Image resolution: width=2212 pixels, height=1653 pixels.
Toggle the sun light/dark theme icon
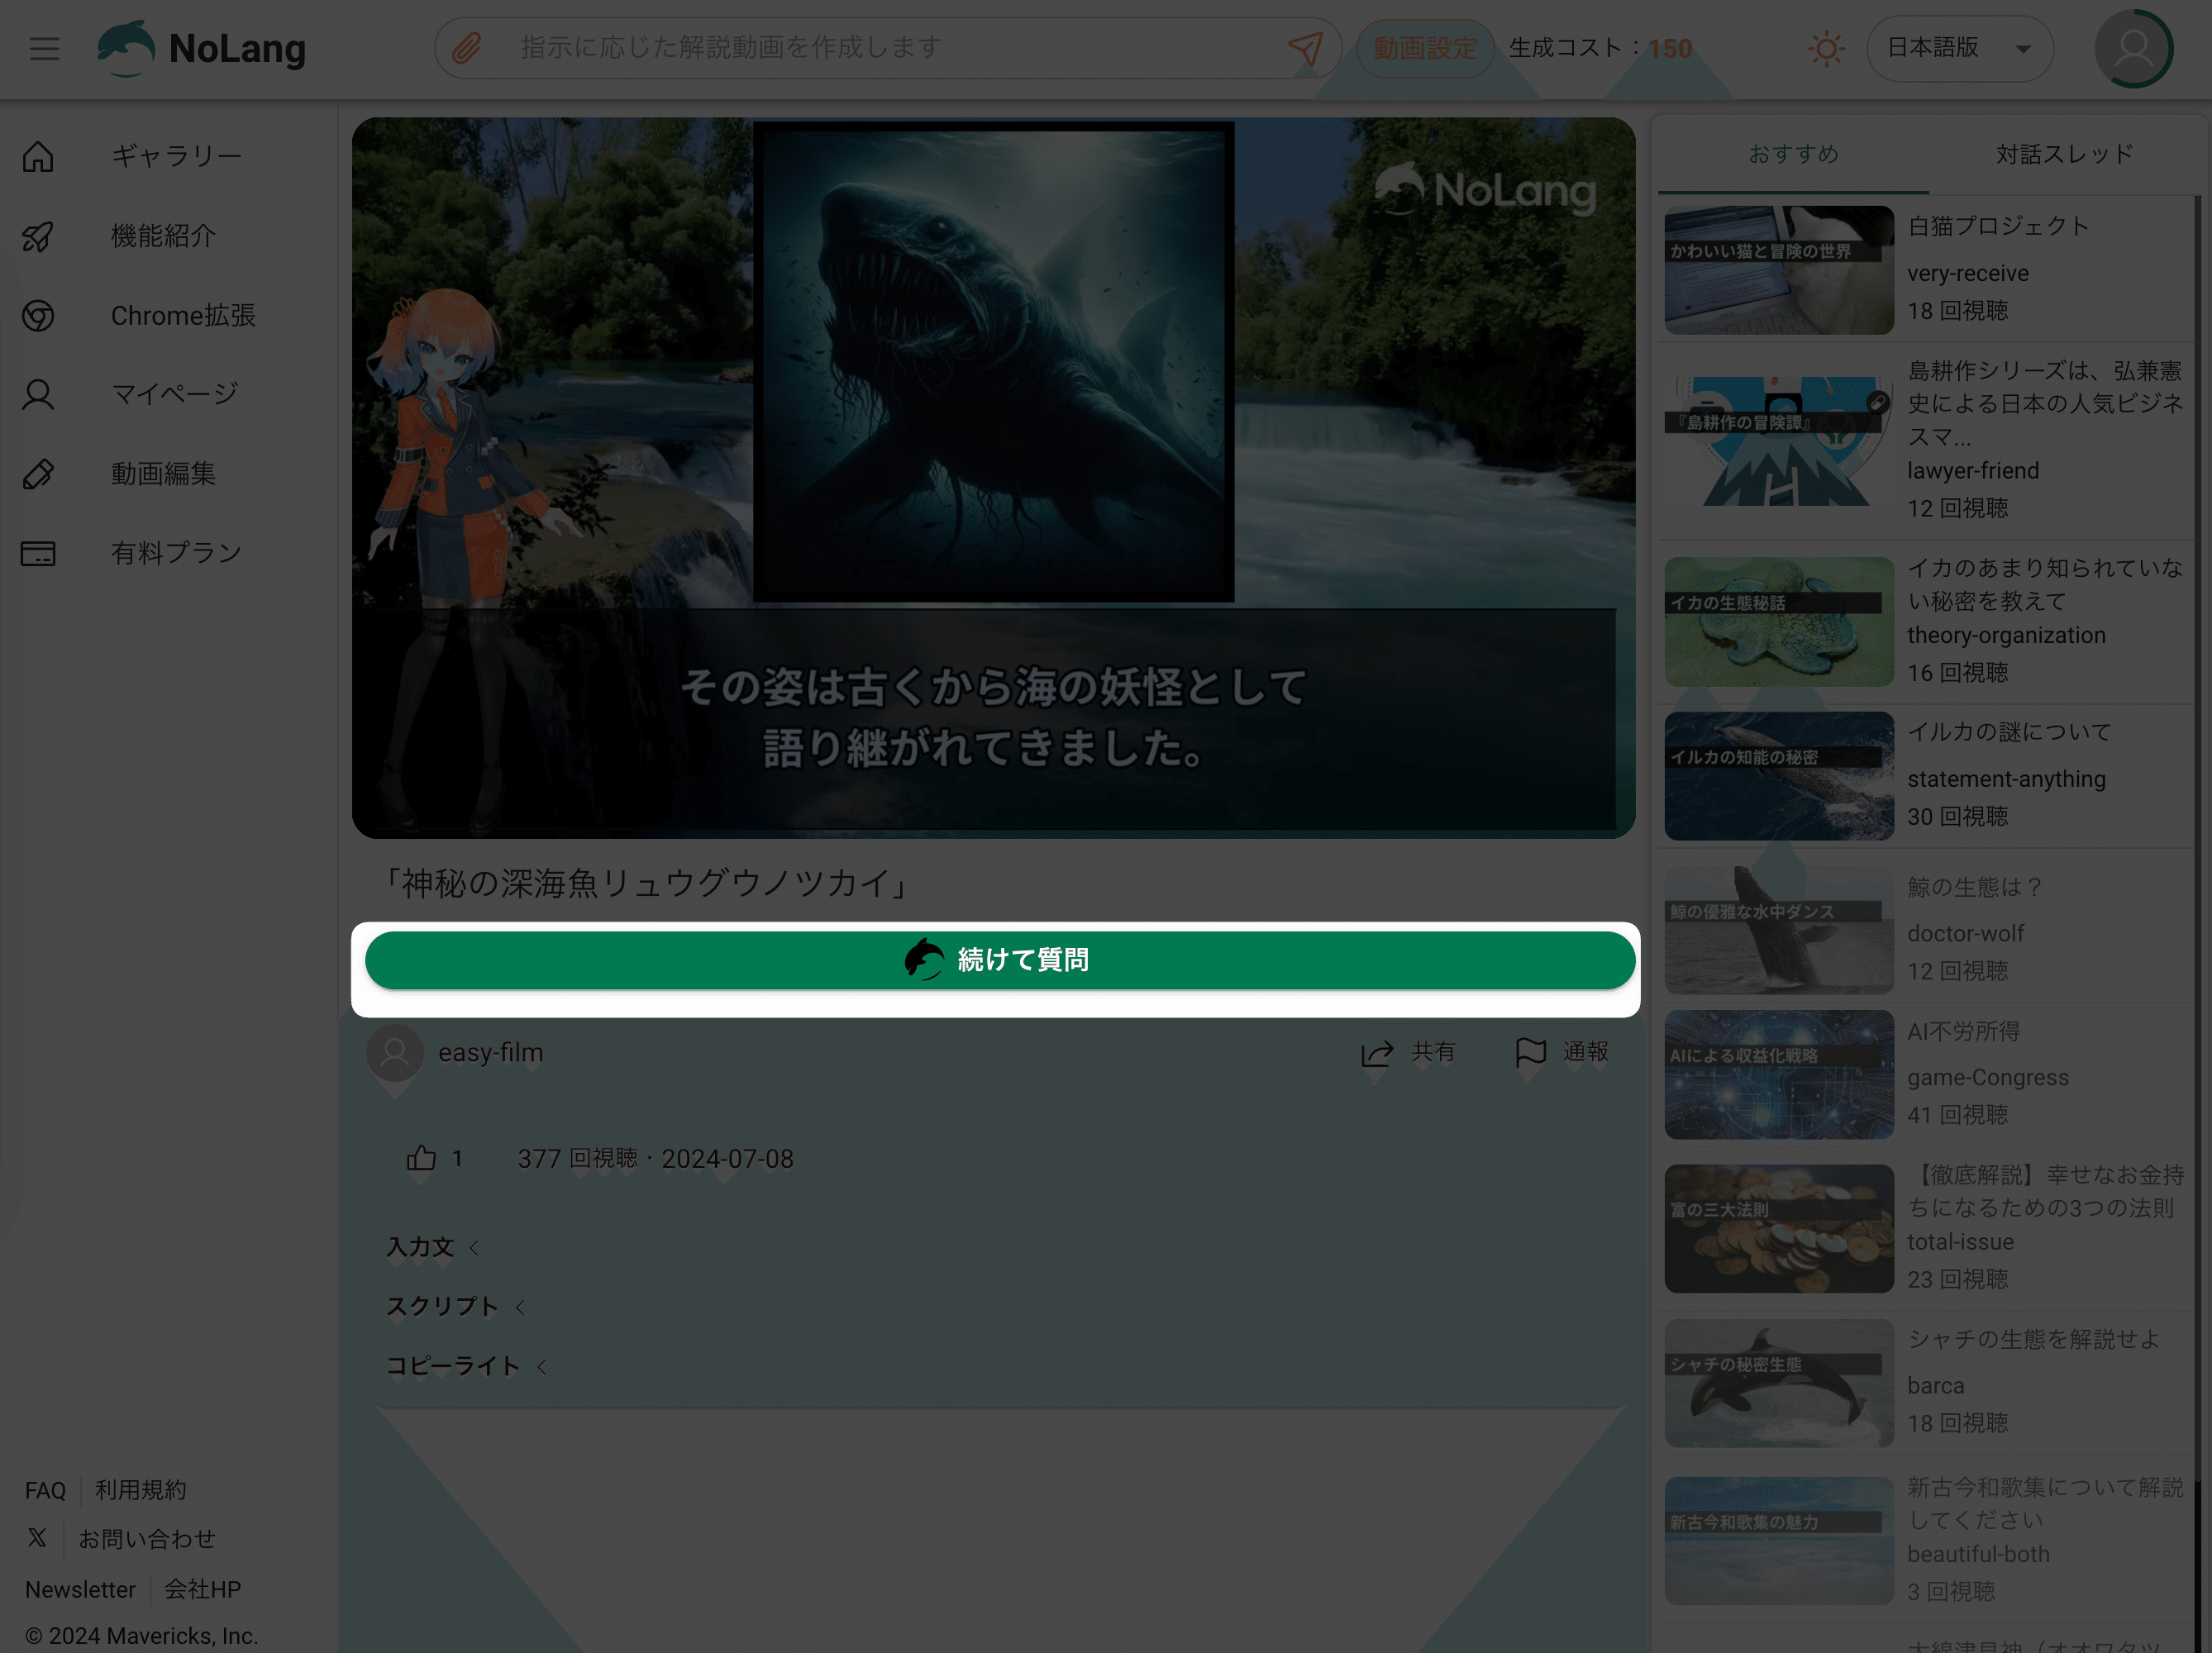[x=1826, y=48]
